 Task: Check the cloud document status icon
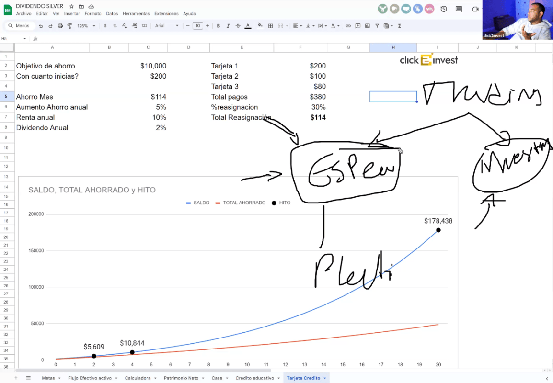(92, 6)
